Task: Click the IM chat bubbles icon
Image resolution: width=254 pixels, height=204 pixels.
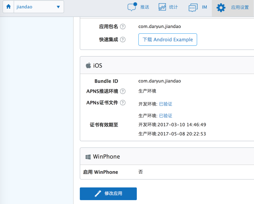Action: [x=193, y=7]
